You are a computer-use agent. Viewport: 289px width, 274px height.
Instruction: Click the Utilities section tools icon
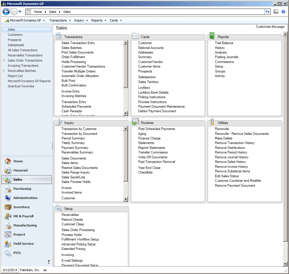click(x=212, y=122)
